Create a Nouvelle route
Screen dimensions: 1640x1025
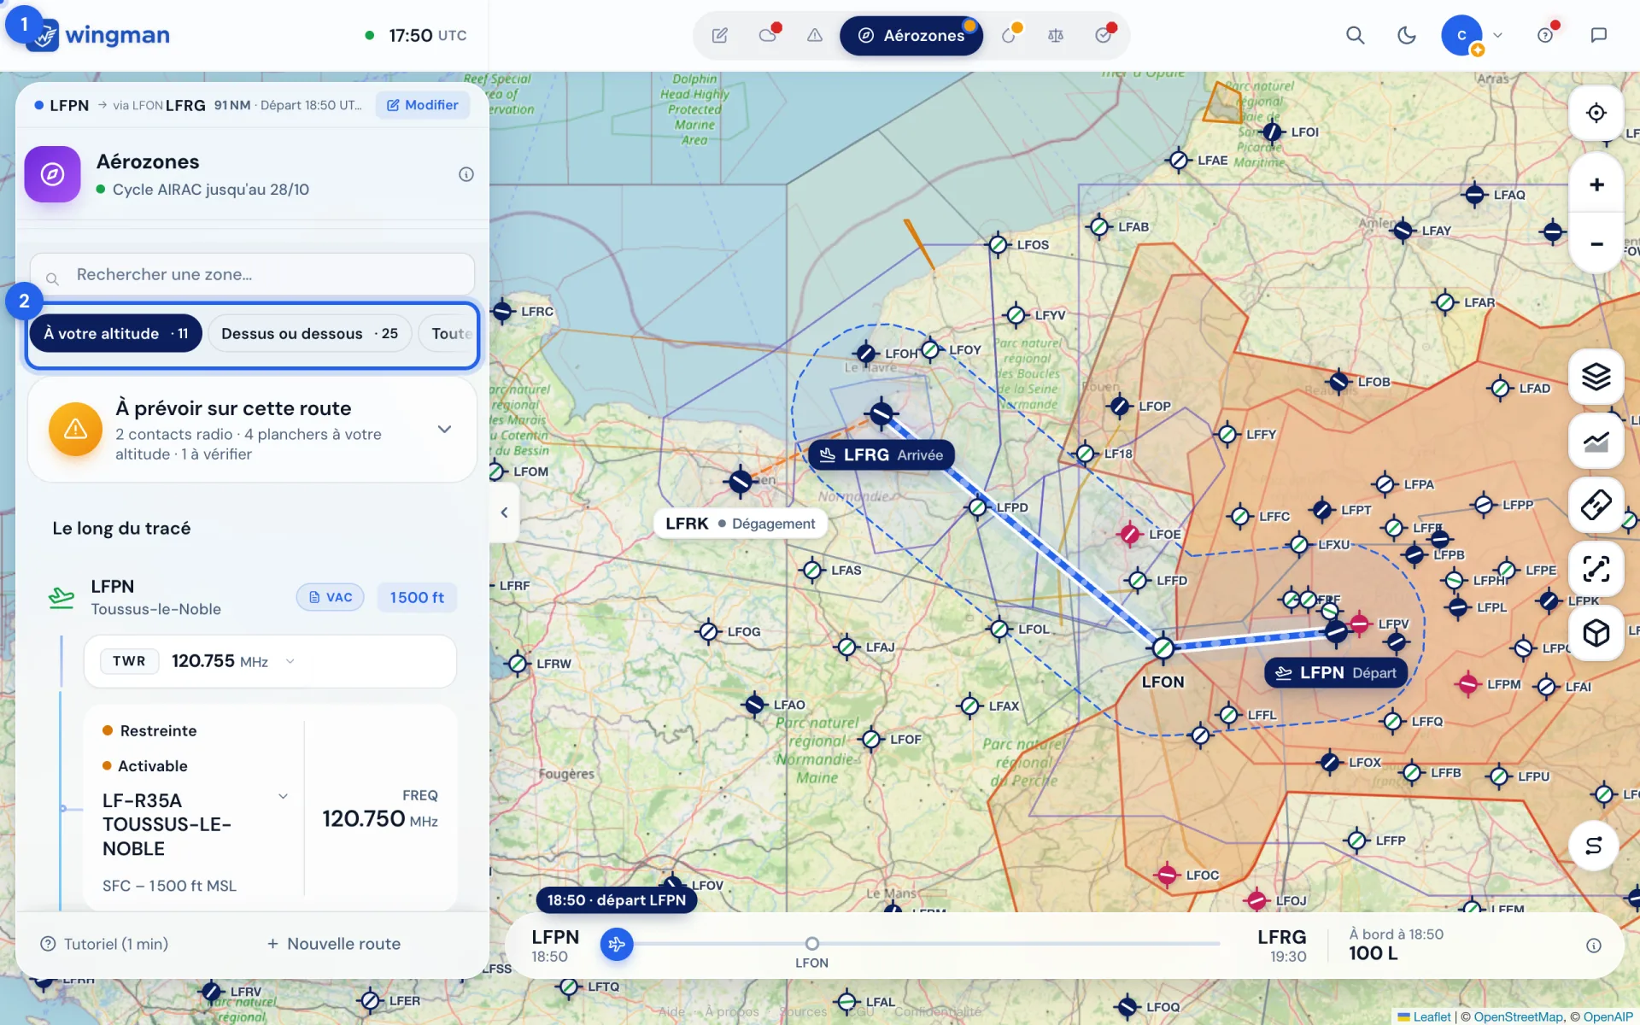(x=334, y=944)
